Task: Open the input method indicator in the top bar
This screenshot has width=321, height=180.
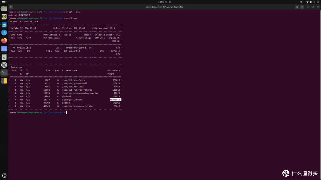Action: (x=301, y=2)
